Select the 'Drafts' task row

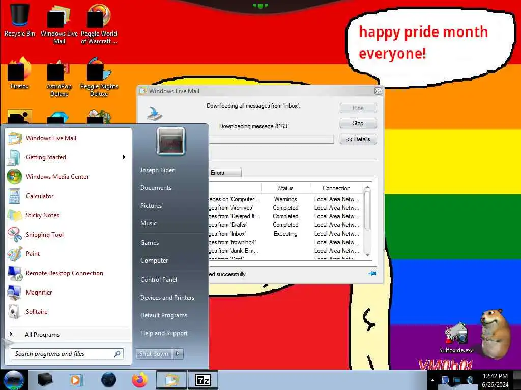(x=286, y=225)
